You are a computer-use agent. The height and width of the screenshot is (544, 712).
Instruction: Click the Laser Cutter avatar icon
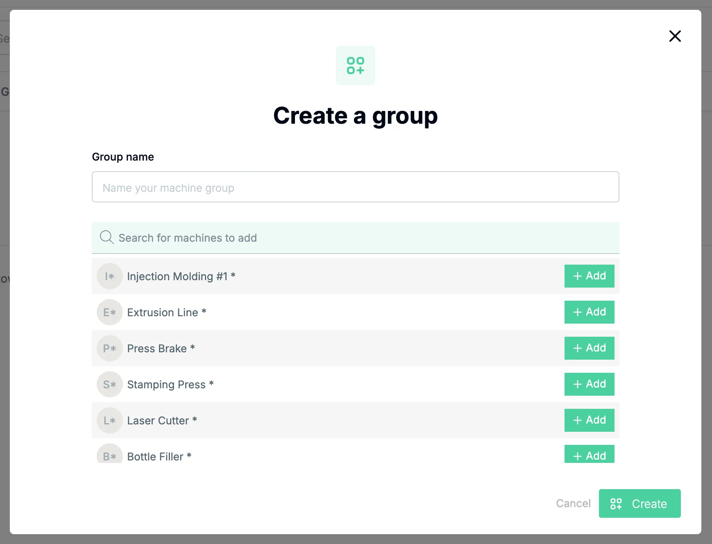pyautogui.click(x=110, y=420)
